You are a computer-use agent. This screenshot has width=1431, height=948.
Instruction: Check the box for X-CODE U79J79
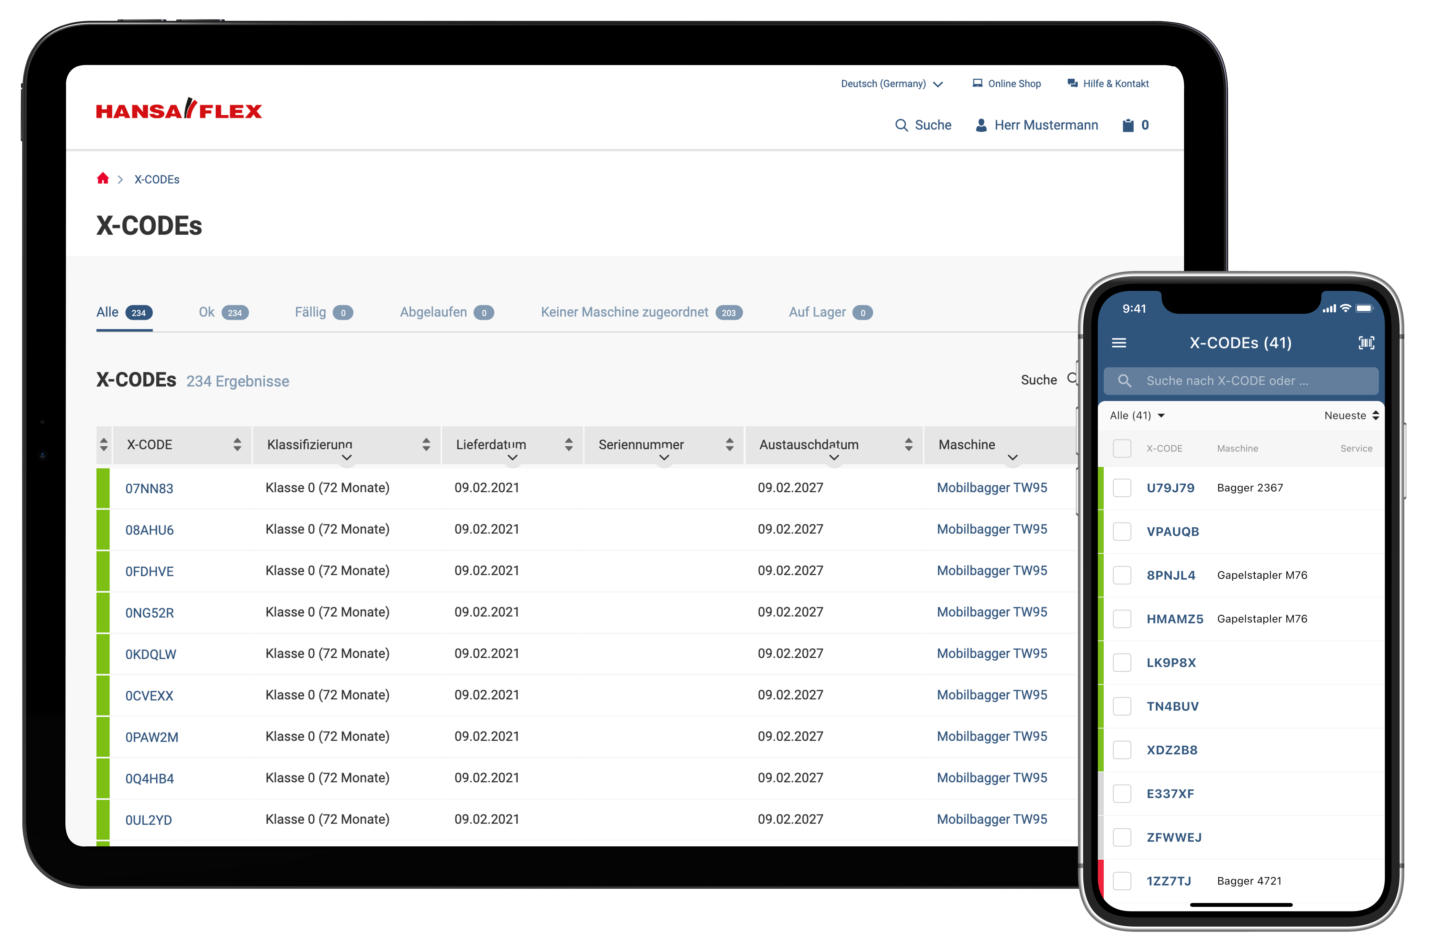[1122, 488]
